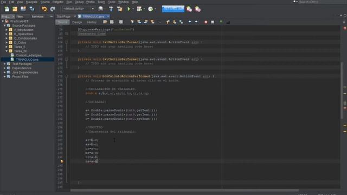Expand the B_Operadores package
This screenshot has width=347, height=195.
point(7,34)
